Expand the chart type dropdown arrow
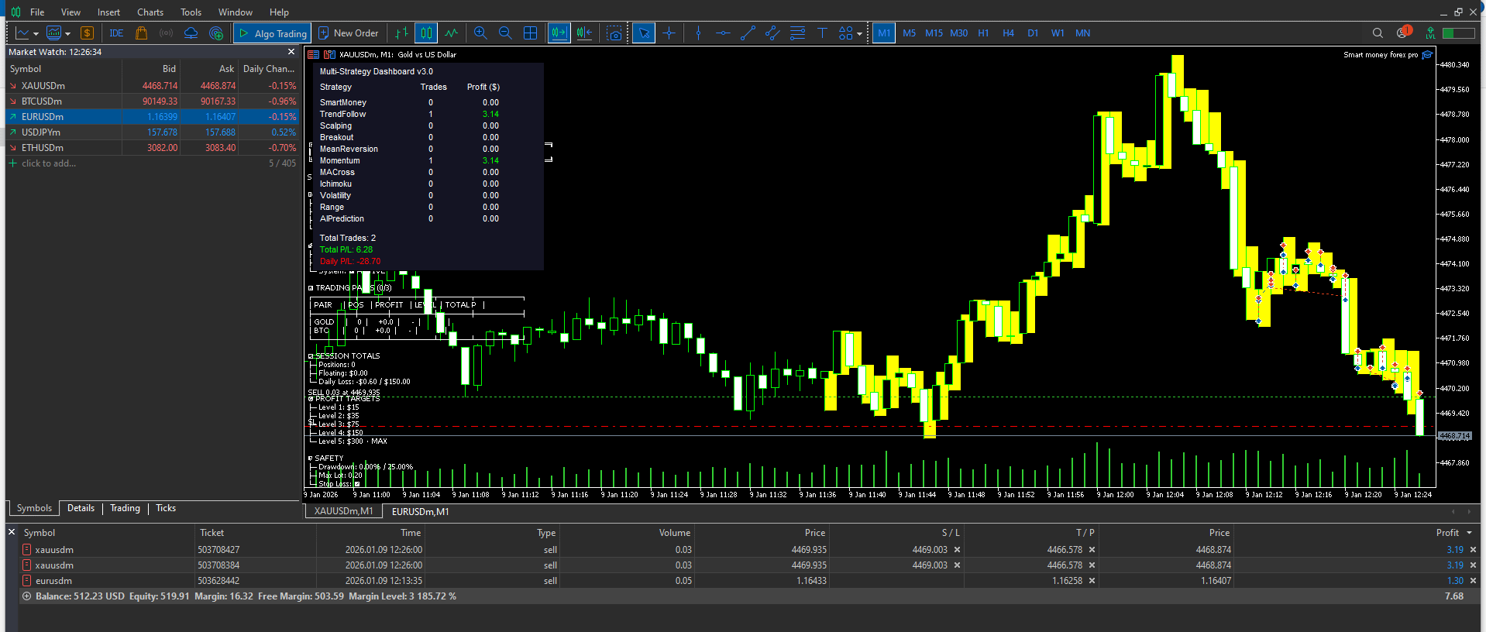1486x632 pixels. pyautogui.click(x=36, y=34)
